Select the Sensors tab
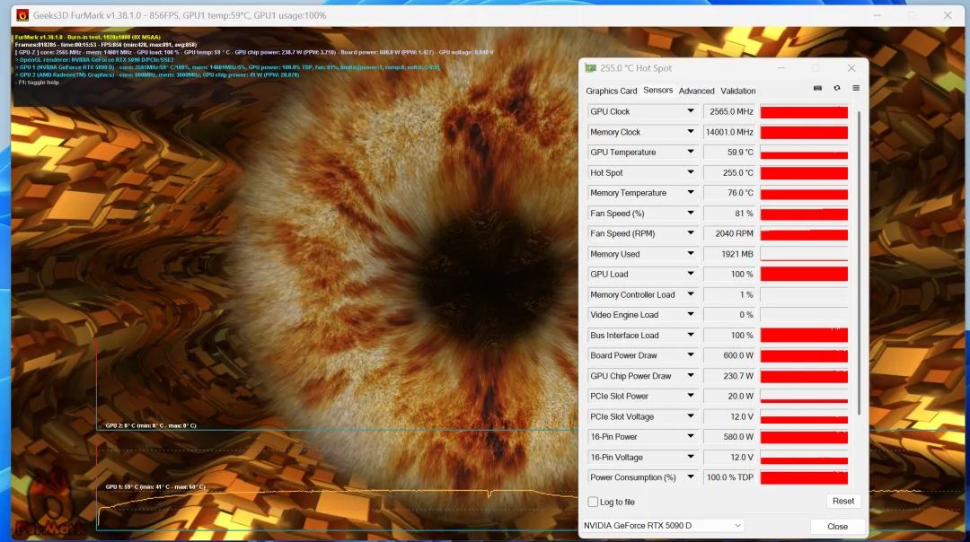The width and height of the screenshot is (970, 542). [x=657, y=91]
